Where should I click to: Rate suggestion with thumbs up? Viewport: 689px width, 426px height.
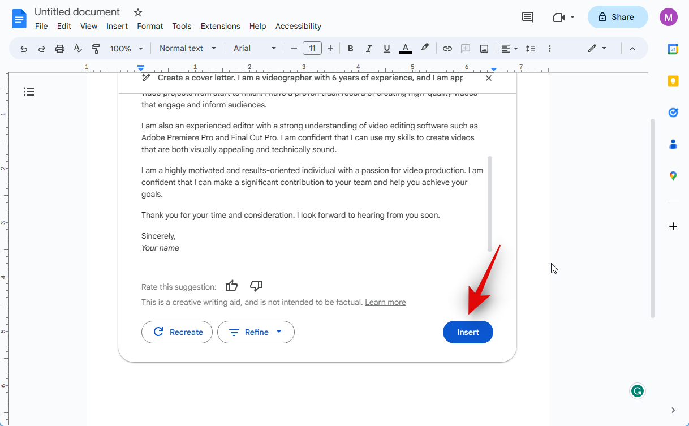click(231, 286)
